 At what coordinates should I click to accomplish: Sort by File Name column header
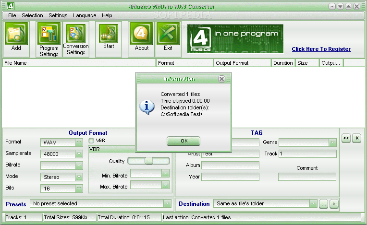click(79, 63)
